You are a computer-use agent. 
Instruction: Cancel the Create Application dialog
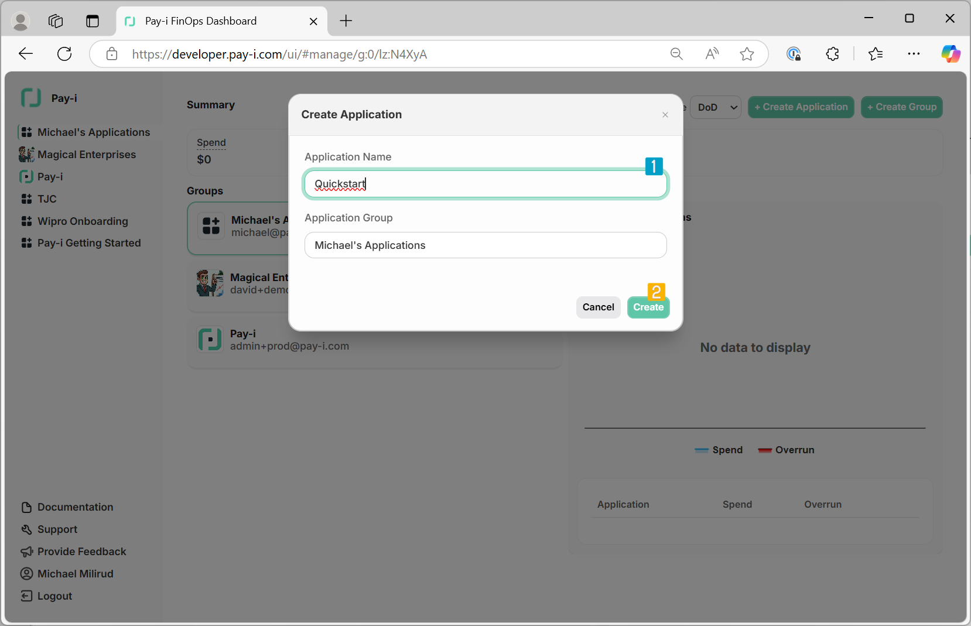[x=599, y=307]
